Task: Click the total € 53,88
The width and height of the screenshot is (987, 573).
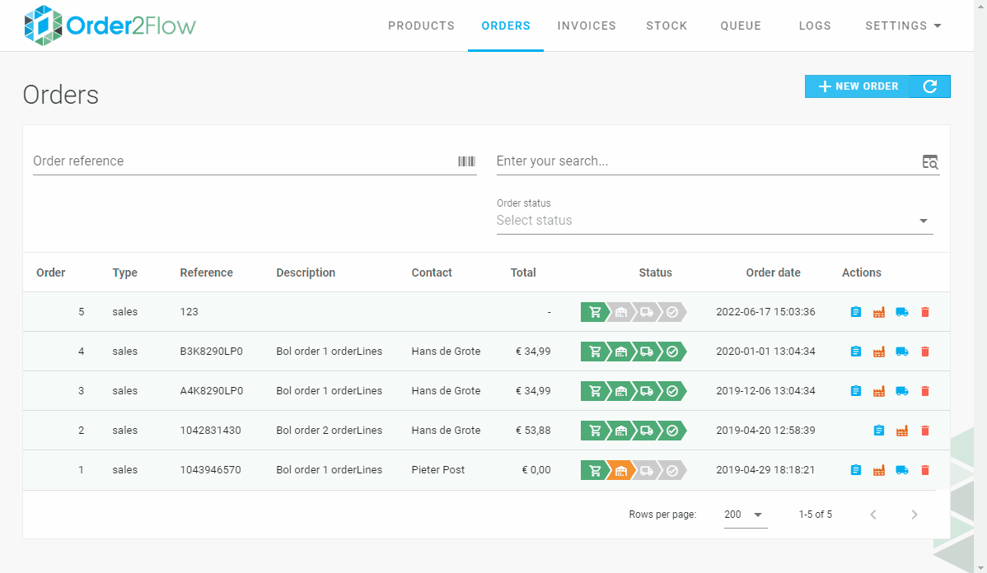Action: click(533, 431)
